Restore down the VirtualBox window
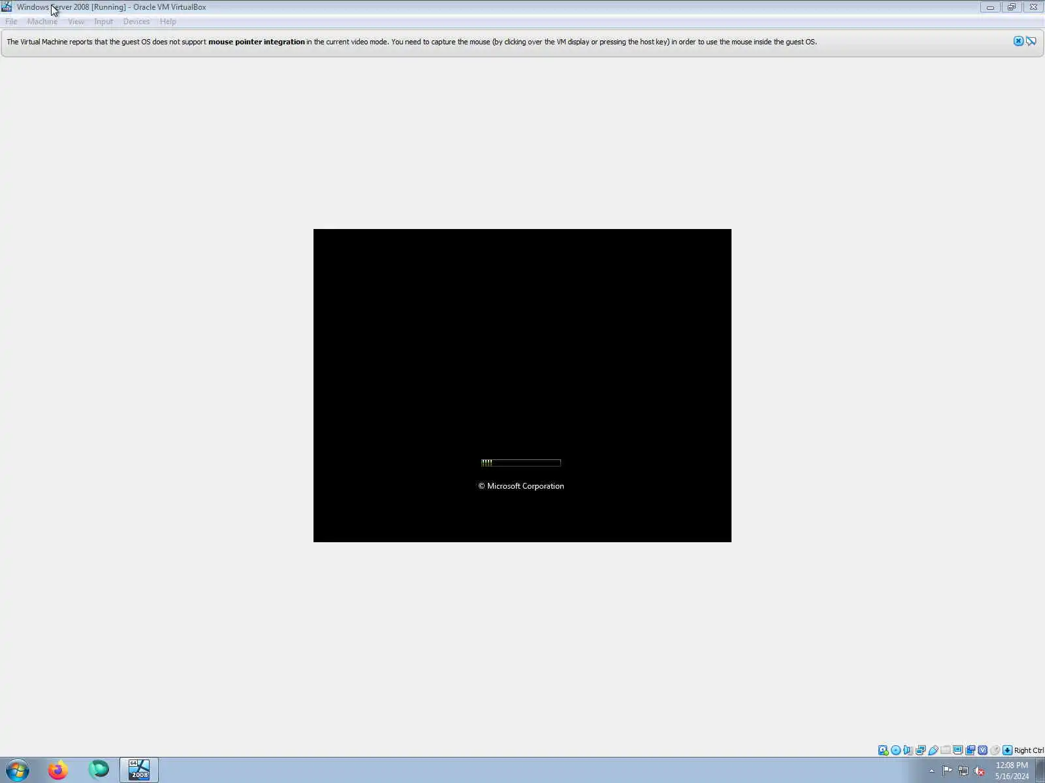 pyautogui.click(x=1011, y=7)
